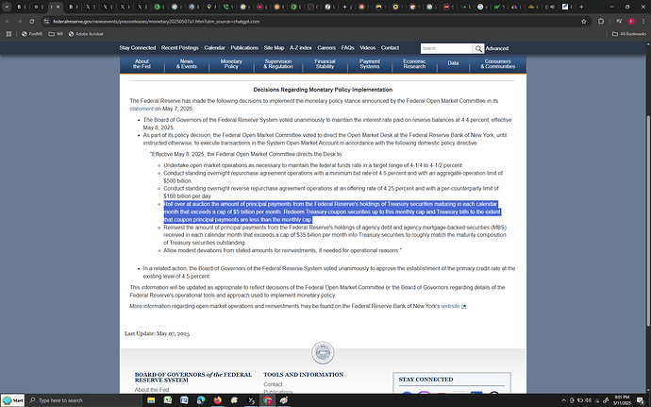Click the browser Forward arrow
This screenshot has height=407, width=651.
(x=20, y=21)
